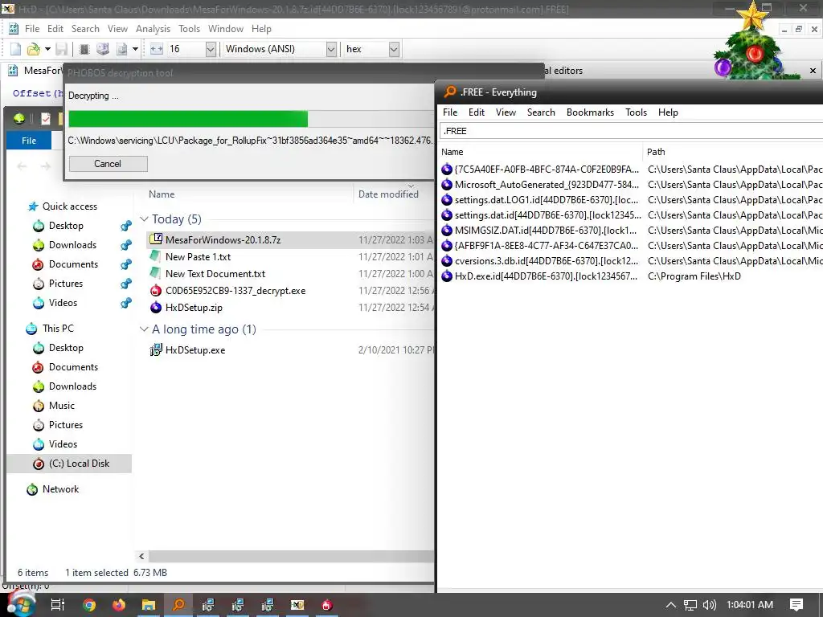Screen dimensions: 823x617
Task: Click the Date modified column header in Explorer
Action: pos(394,194)
